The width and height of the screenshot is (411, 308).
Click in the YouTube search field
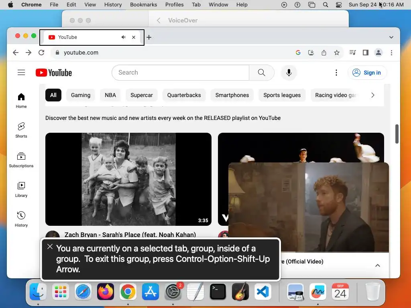click(x=180, y=73)
